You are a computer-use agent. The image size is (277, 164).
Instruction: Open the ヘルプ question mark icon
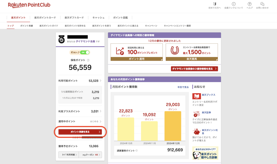point(249,4)
